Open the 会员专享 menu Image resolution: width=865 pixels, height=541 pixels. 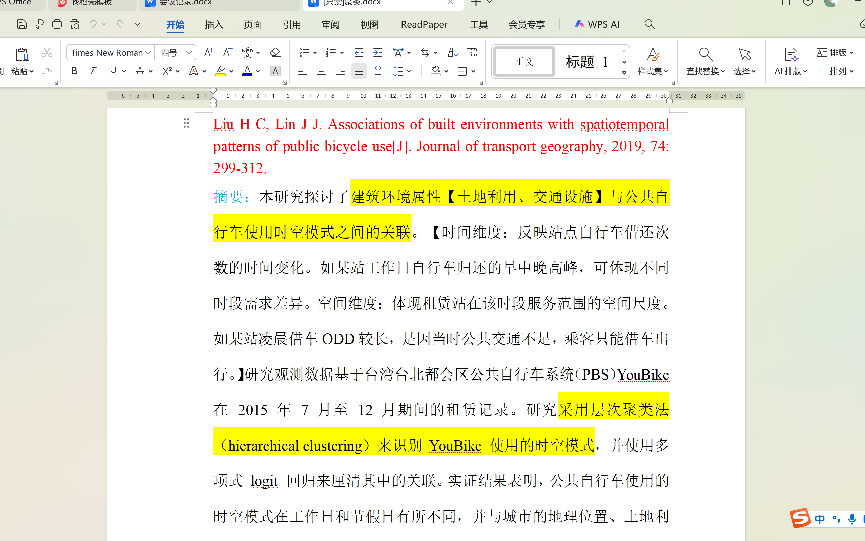tap(527, 24)
